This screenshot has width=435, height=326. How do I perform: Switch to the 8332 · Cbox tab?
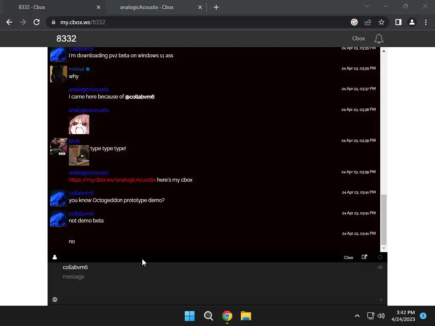(53, 7)
